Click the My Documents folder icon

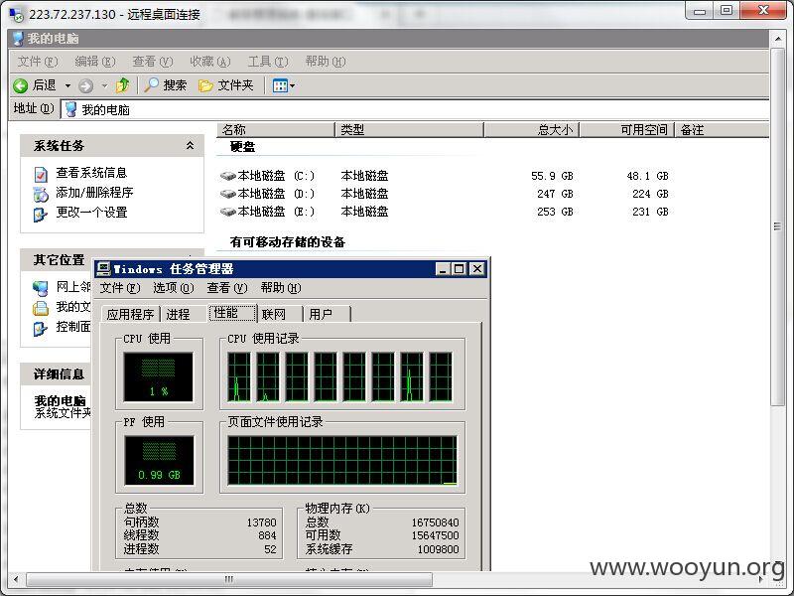tap(41, 308)
